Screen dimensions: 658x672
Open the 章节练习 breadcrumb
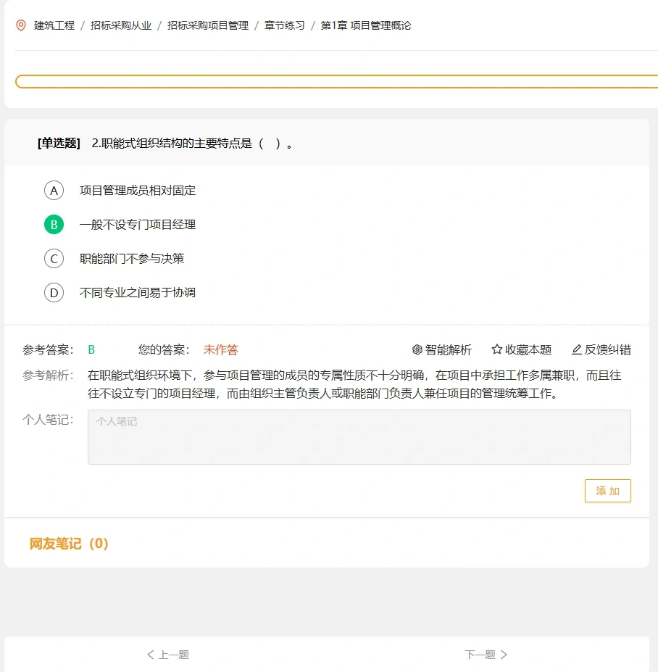tap(283, 24)
